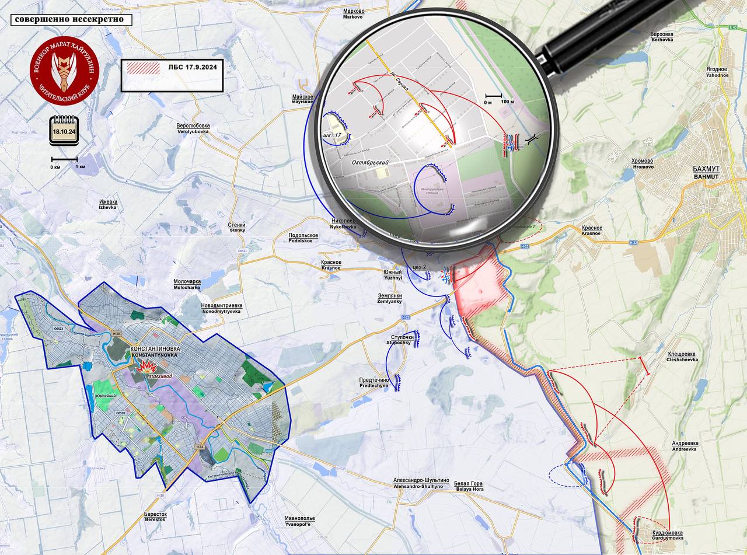
Task: Click the magnifying glass black handle
Action: (x=607, y=36)
